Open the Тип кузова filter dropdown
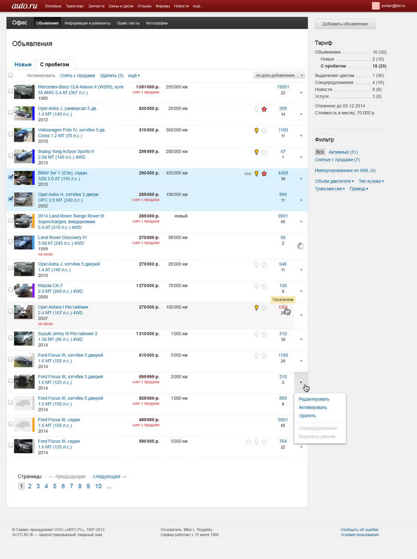 point(372,181)
